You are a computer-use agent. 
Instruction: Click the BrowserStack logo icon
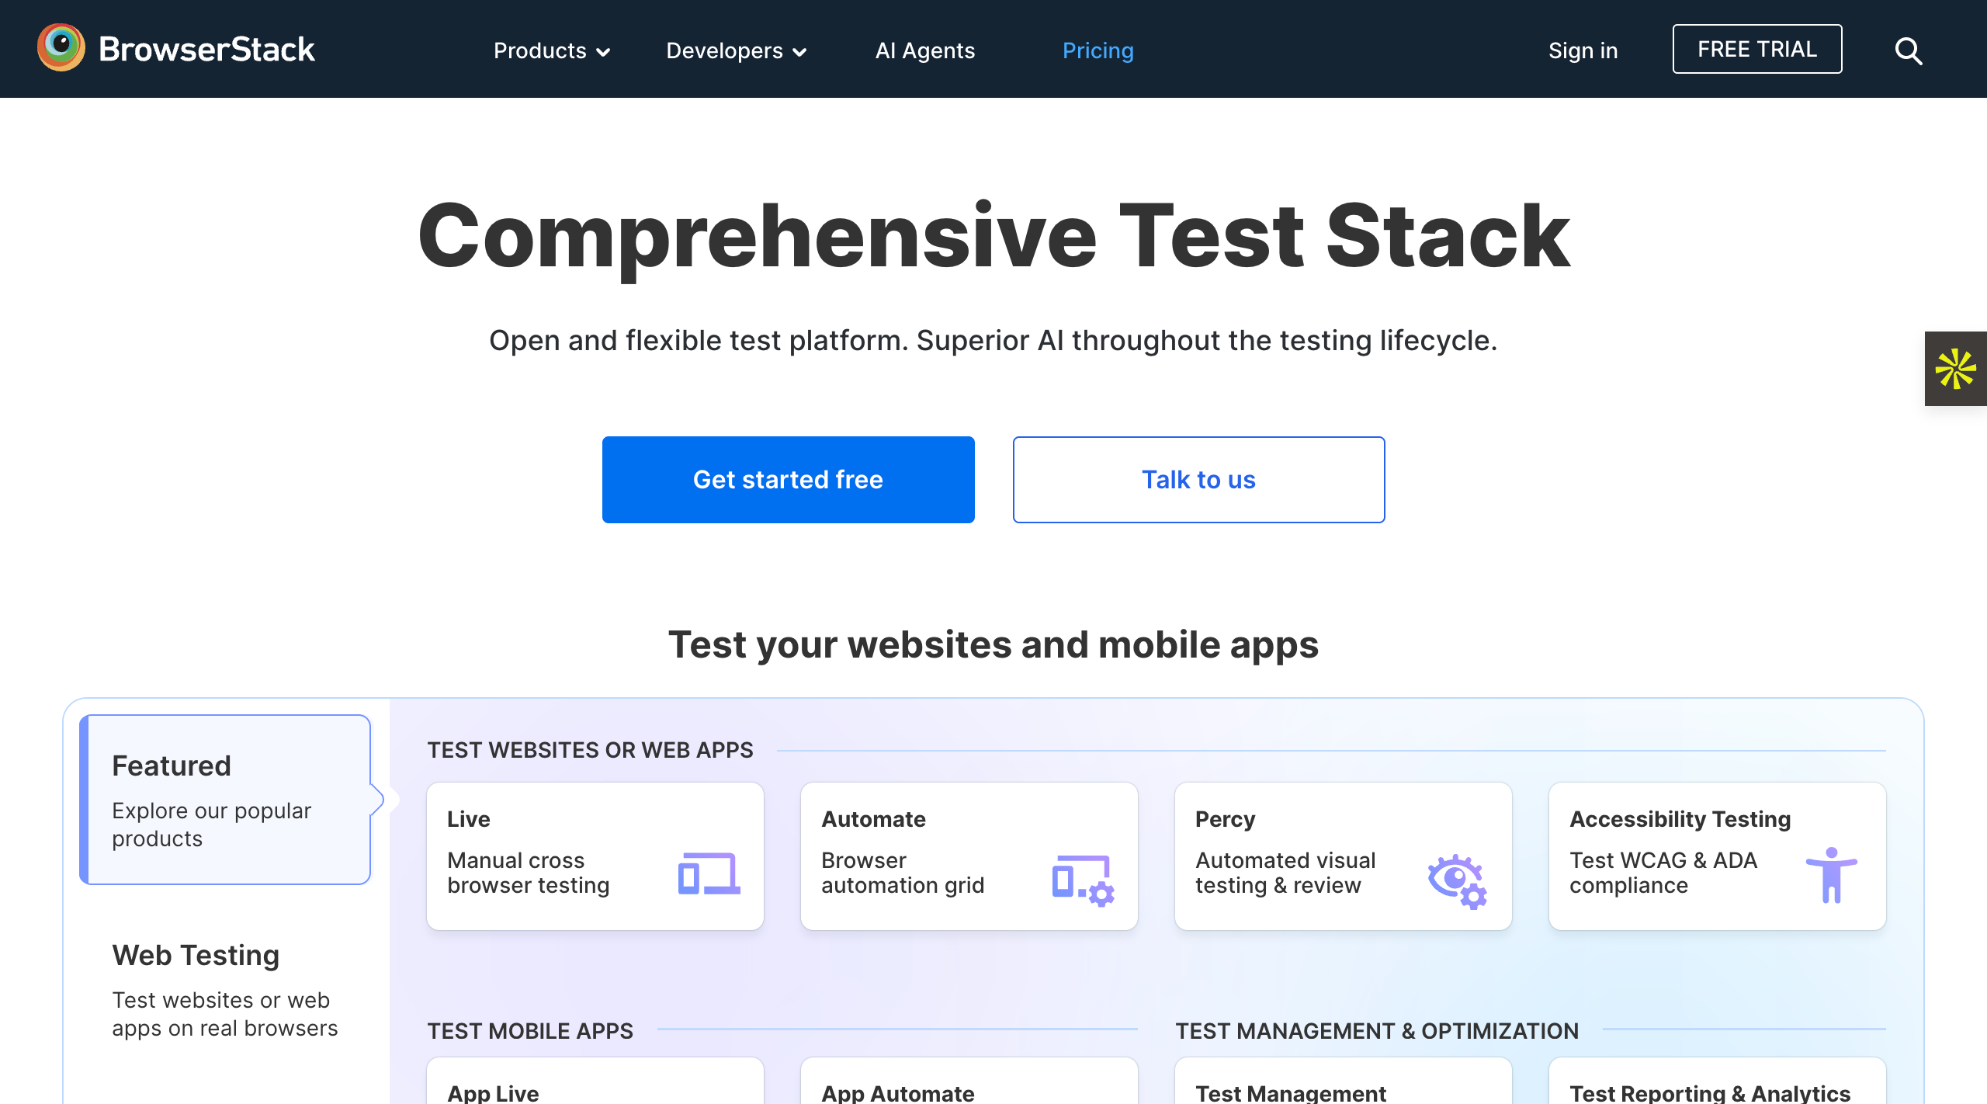coord(61,48)
